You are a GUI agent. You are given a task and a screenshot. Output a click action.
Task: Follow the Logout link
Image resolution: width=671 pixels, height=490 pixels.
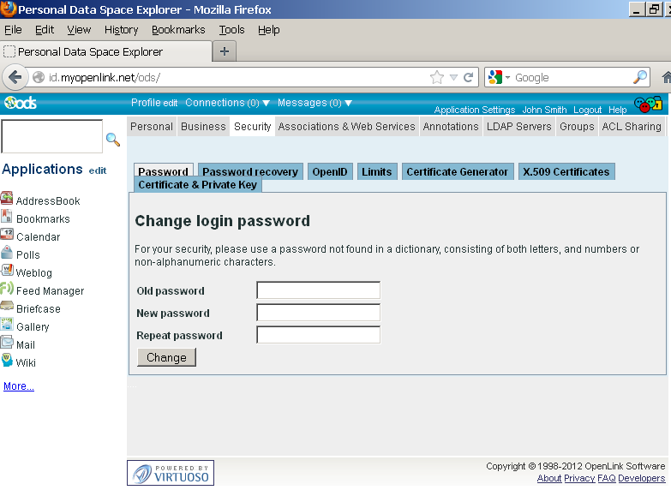587,110
